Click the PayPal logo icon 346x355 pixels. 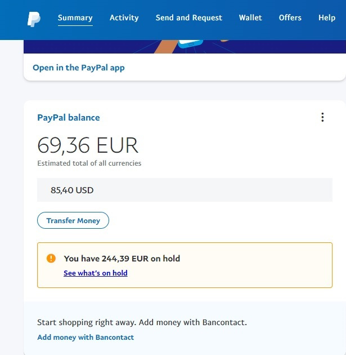pos(34,19)
